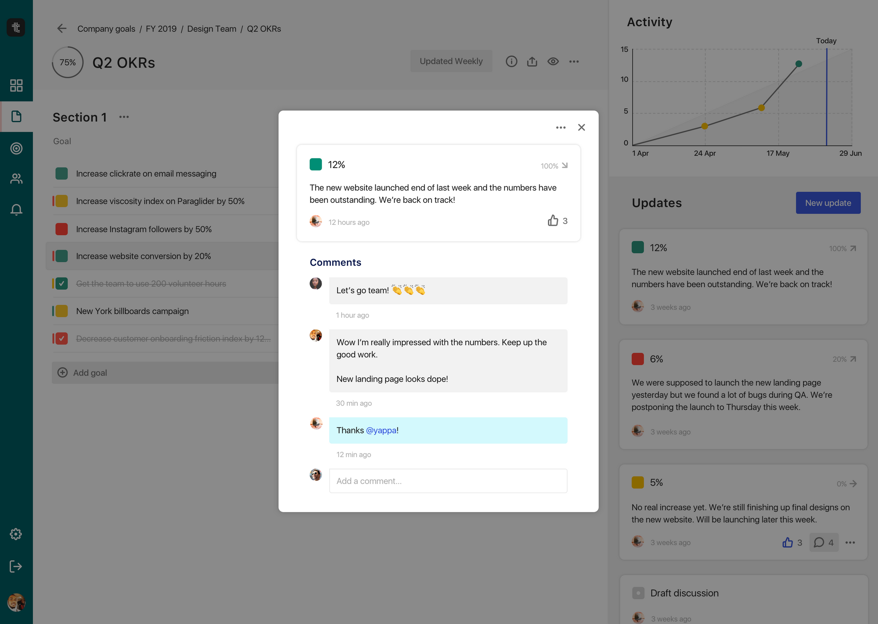878x624 pixels.
Task: Click the @yappa mention link
Action: point(381,430)
